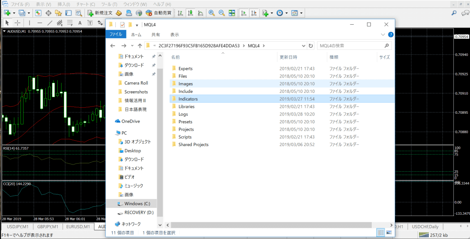
Task: Toggle auto scroll chart button
Action: coord(244,13)
